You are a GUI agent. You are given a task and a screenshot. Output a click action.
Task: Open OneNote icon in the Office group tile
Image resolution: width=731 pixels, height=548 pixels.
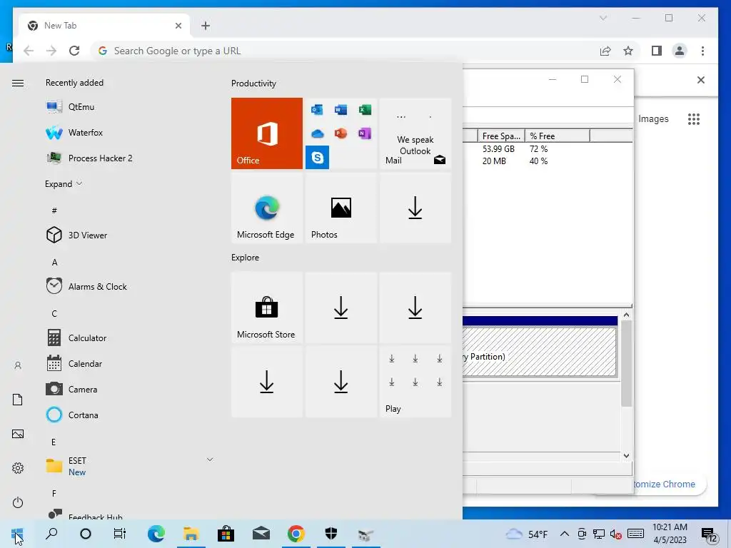click(365, 133)
